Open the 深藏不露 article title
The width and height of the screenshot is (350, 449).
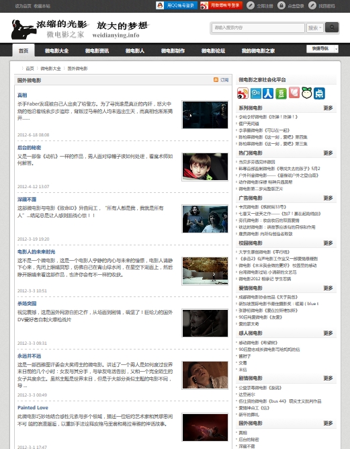point(27,200)
